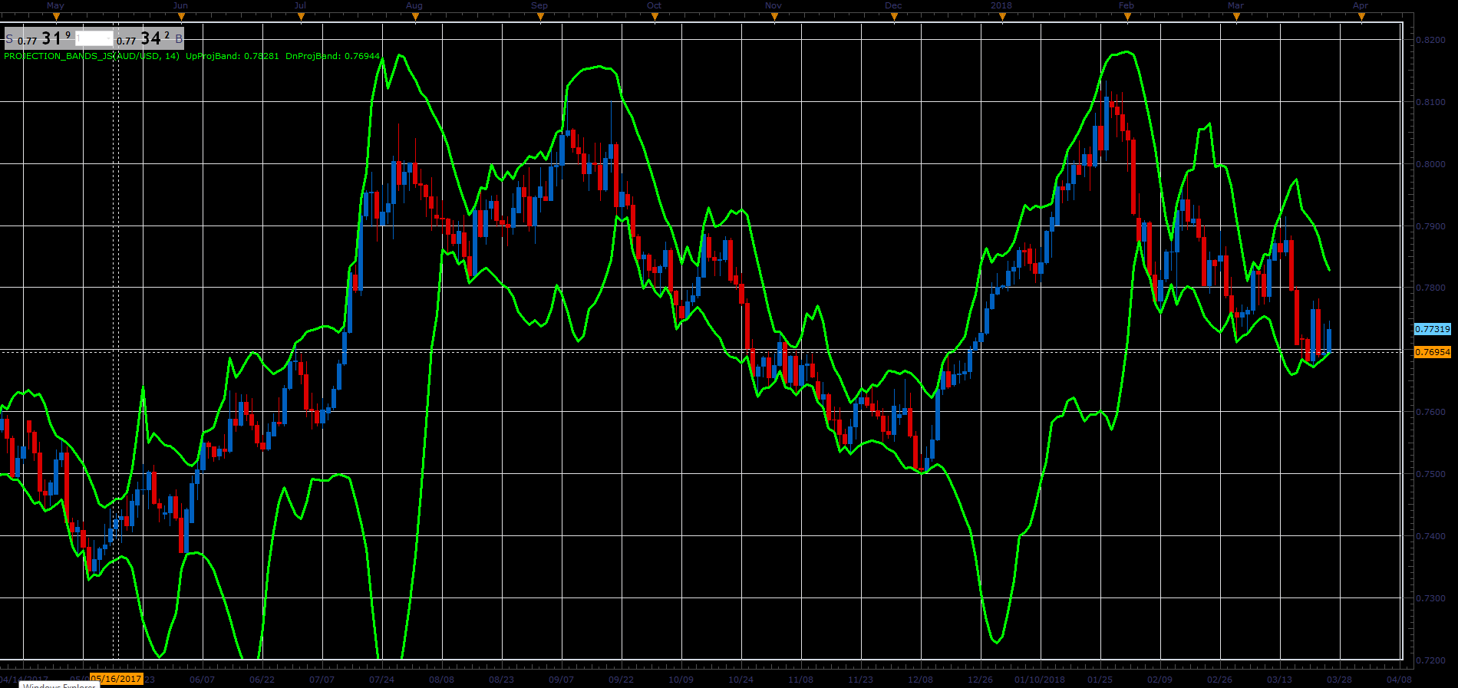The width and height of the screenshot is (1458, 688).
Task: Click the orange 0.76954 price label
Action: pyautogui.click(x=1433, y=352)
